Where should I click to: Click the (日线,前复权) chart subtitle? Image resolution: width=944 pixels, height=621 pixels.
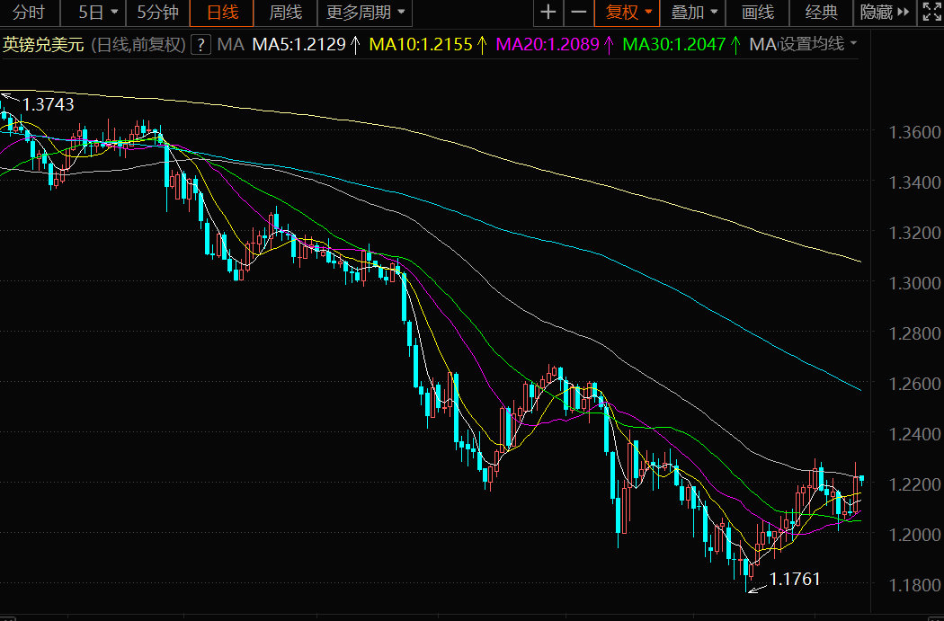[138, 45]
